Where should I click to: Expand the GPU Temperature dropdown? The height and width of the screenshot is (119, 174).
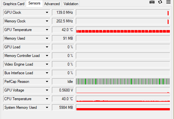pyautogui.click(x=47, y=30)
